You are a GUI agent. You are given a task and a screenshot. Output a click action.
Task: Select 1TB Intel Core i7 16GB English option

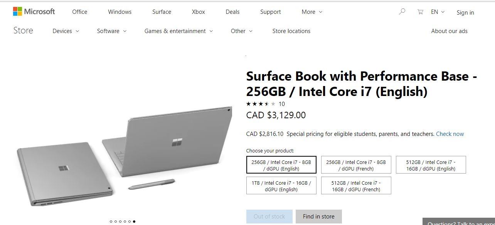(x=281, y=186)
